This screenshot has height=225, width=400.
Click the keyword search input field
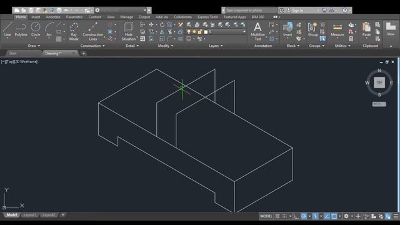[251, 11]
